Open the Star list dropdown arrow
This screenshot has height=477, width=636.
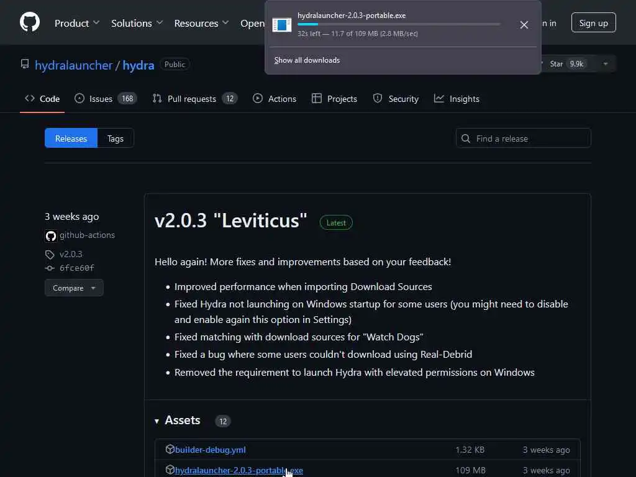(606, 64)
